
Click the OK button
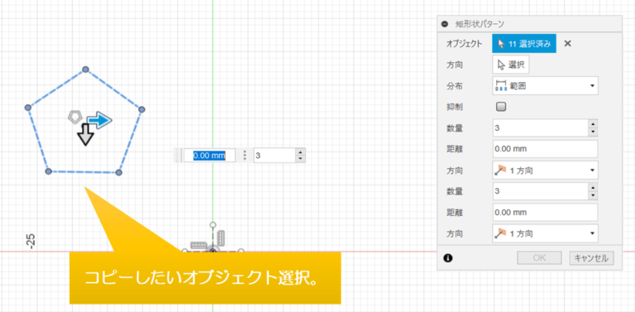[x=539, y=257]
